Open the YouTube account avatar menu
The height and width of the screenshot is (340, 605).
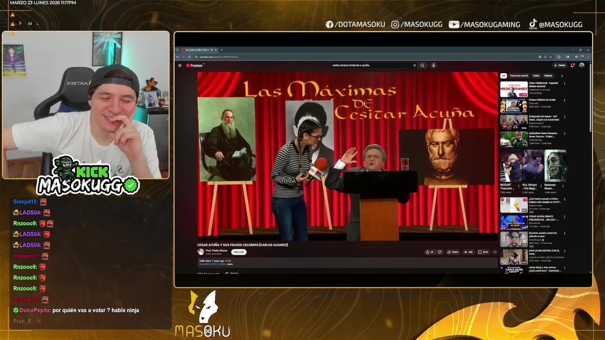point(582,65)
